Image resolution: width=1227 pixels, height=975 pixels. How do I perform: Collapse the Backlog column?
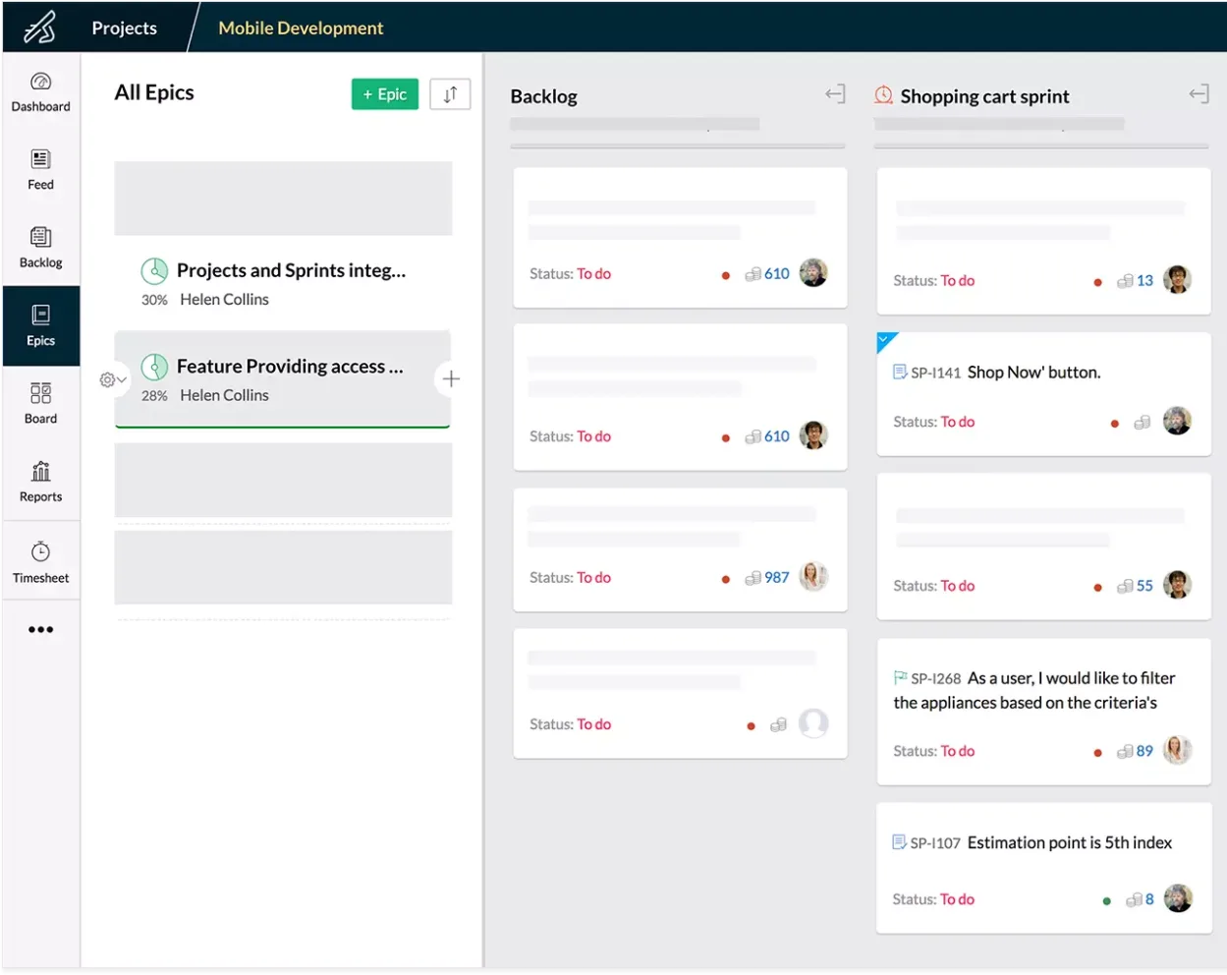click(835, 94)
